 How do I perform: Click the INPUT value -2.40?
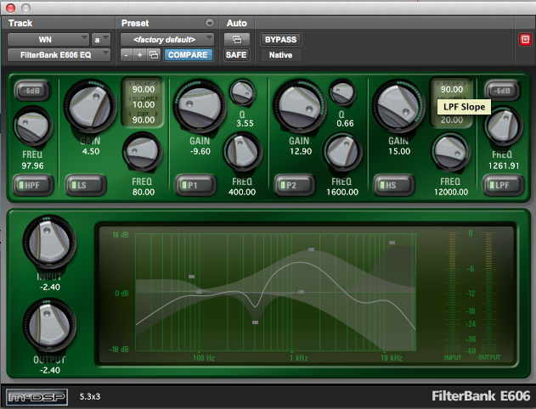click(50, 287)
